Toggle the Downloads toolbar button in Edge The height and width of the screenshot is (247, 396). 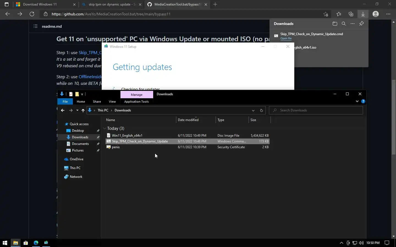point(363,14)
